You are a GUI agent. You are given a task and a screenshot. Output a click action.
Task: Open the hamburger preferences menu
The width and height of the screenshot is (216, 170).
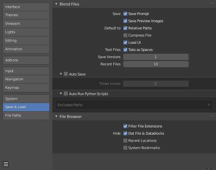[6, 164]
